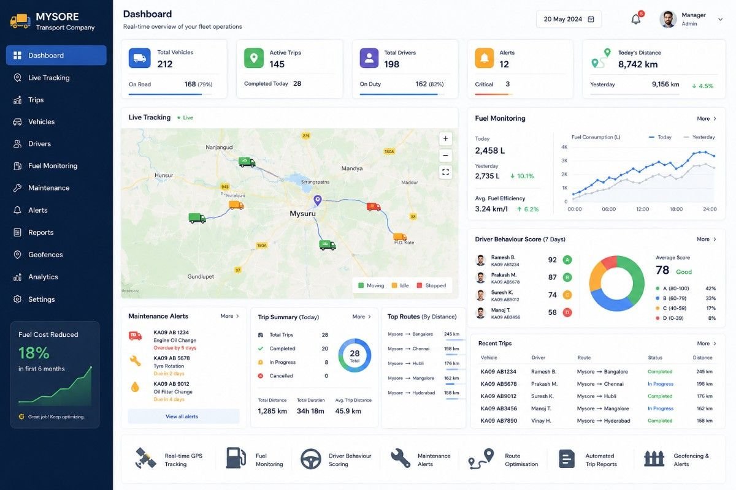Click the Geofences pin sidebar icon
This screenshot has height=490, width=736.
17,255
